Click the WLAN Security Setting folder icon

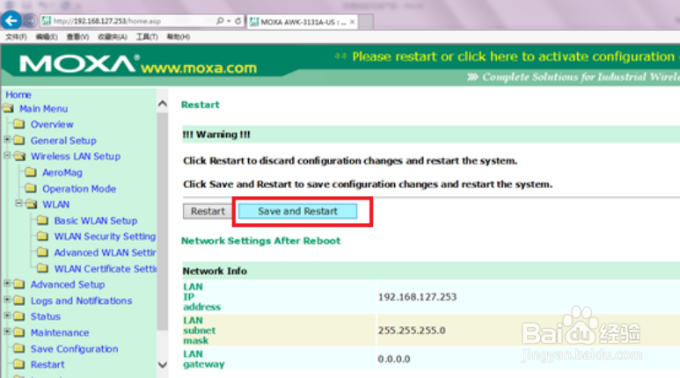pos(42,236)
